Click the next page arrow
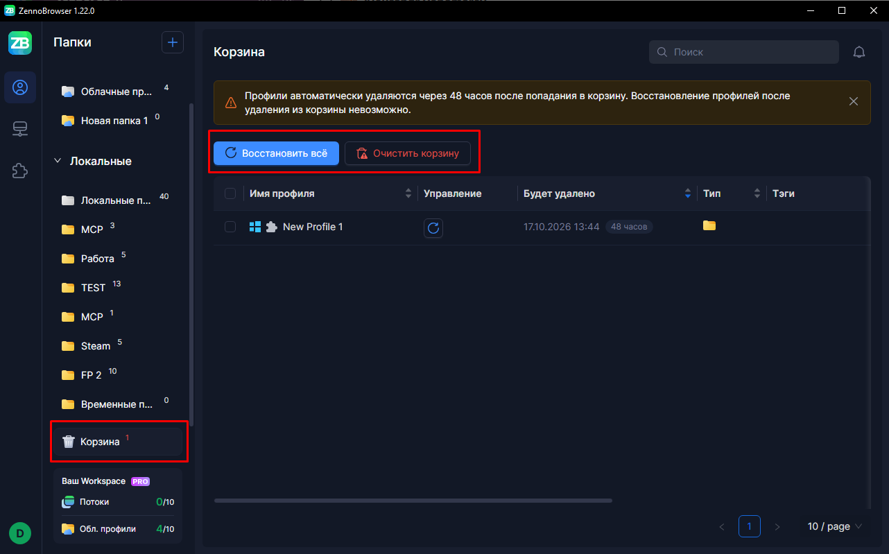Image resolution: width=889 pixels, height=554 pixels. click(x=777, y=527)
